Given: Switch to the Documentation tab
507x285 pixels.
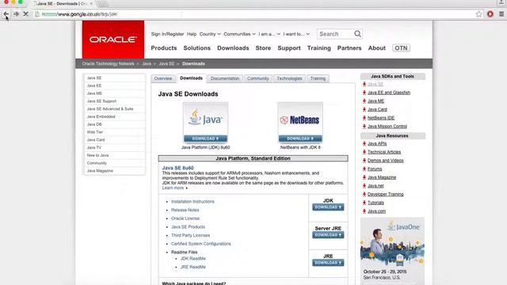Looking at the screenshot, I should [x=225, y=78].
